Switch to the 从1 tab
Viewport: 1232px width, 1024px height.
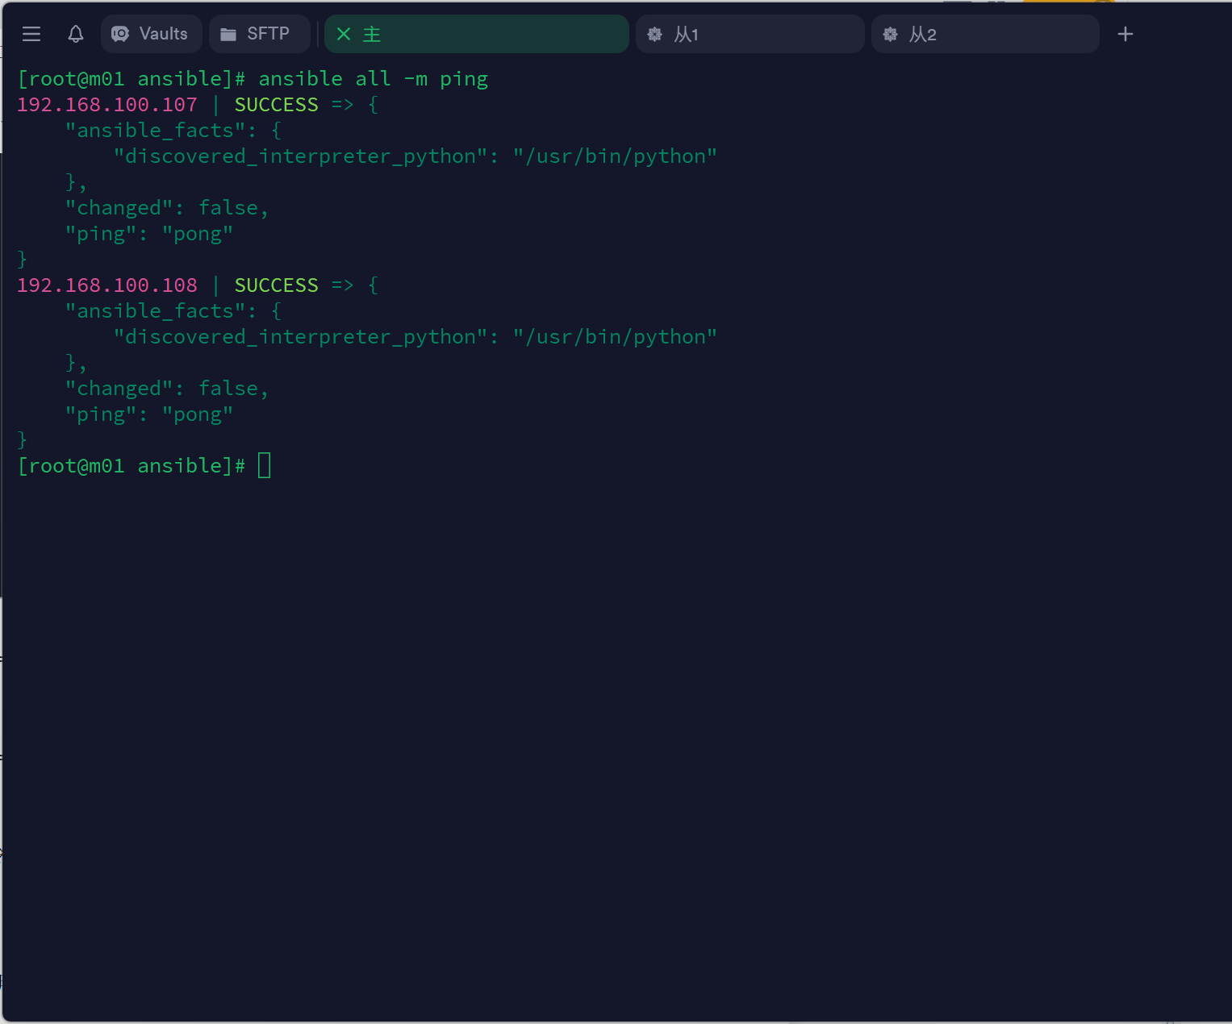click(750, 34)
